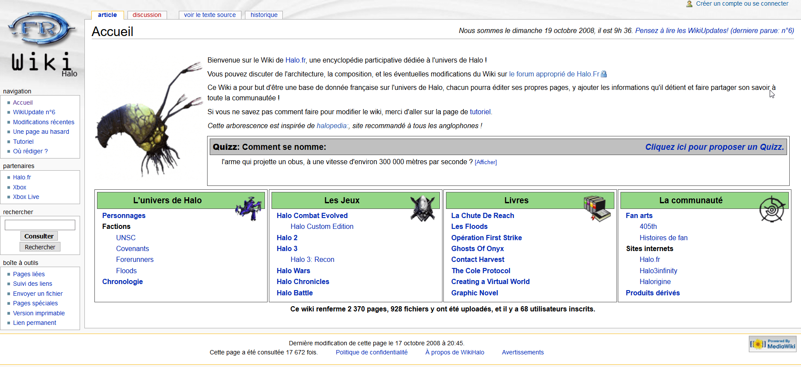This screenshot has width=801, height=367.
Task: Click the helmet icon in Les Jeux header
Action: pyautogui.click(x=422, y=208)
